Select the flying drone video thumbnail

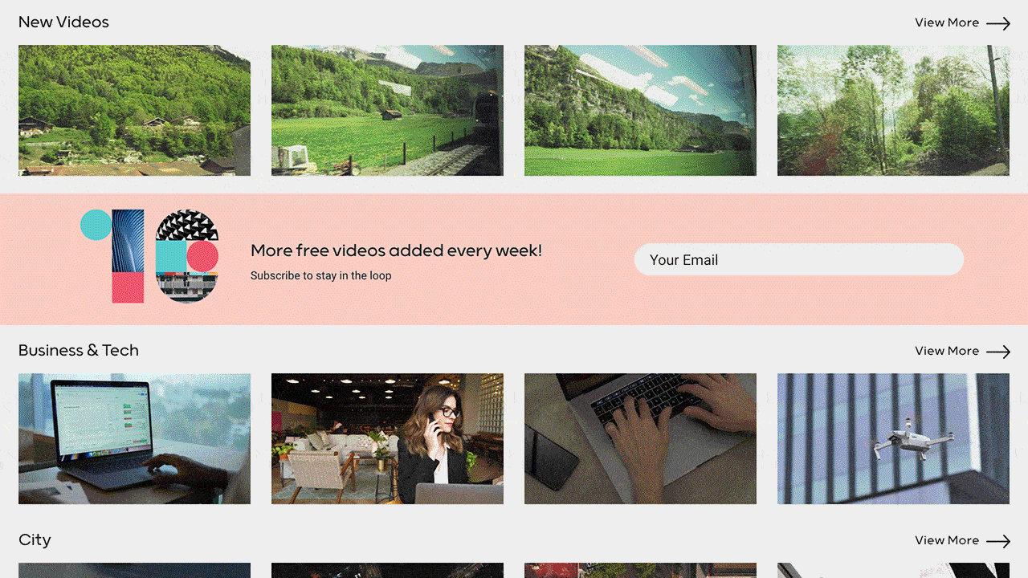893,438
